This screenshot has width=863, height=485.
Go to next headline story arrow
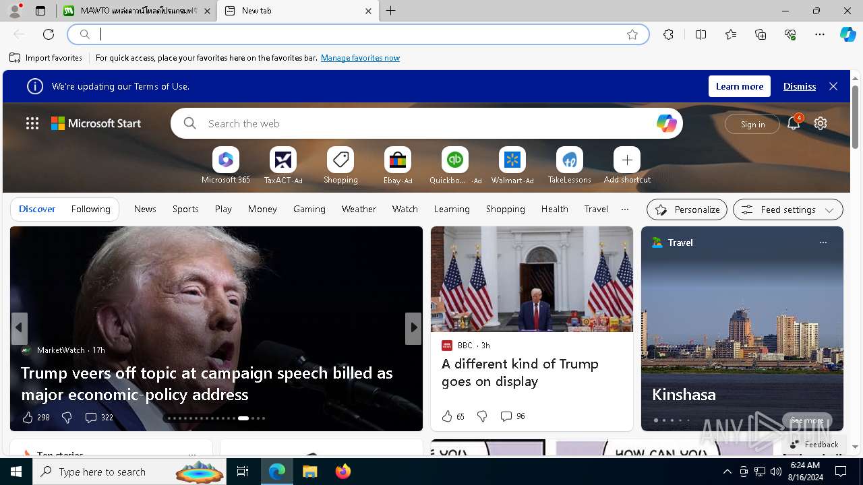point(413,327)
